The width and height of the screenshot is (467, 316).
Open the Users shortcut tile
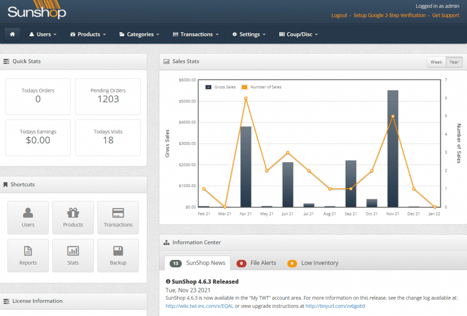28,217
